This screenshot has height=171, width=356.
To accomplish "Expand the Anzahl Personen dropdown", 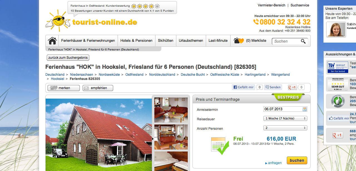I will 285,128.
